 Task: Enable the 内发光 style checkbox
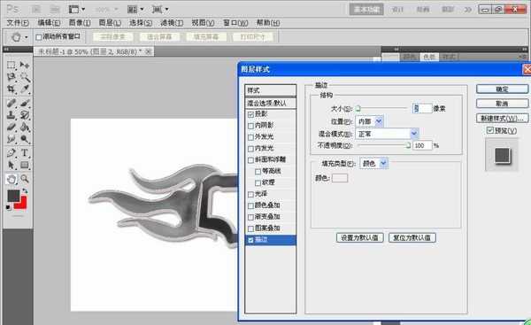(x=251, y=149)
